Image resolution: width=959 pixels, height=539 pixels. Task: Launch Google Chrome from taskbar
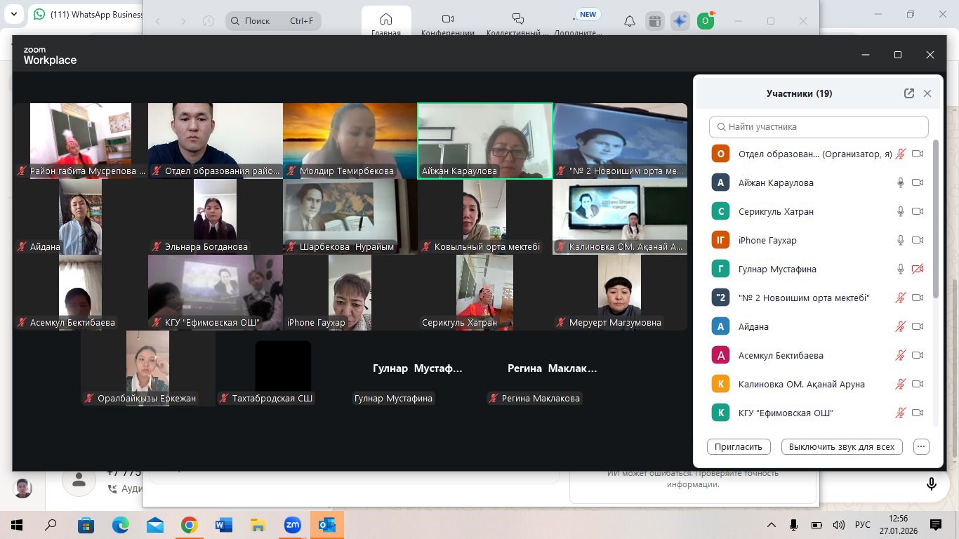point(189,525)
